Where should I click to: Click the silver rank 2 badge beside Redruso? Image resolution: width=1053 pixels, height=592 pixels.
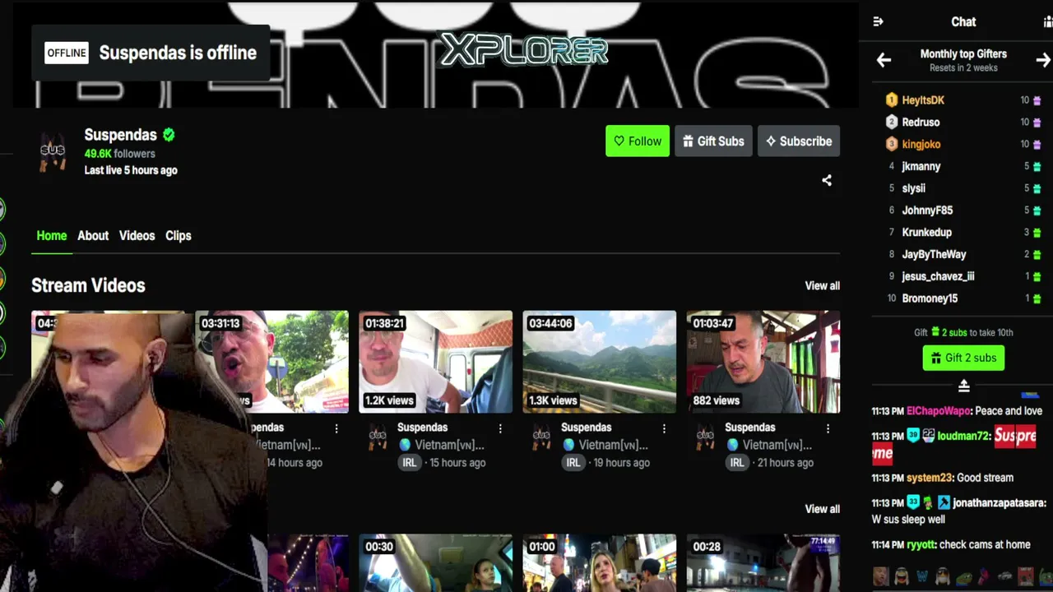[892, 123]
